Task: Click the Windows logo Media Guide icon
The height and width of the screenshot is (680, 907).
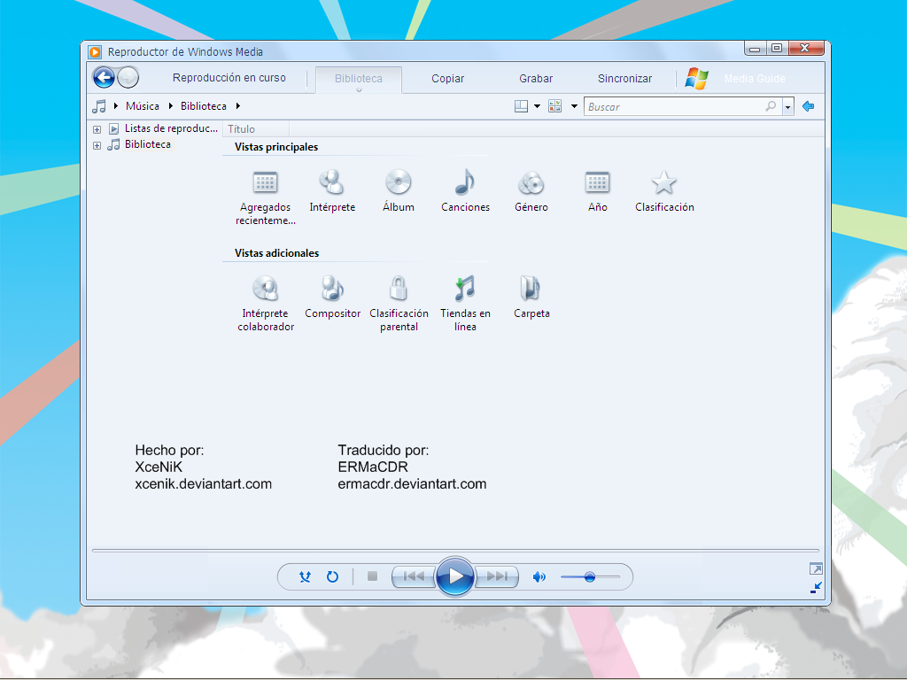Action: pos(696,78)
